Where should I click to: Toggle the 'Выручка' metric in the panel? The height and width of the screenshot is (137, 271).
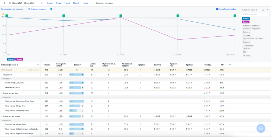(x=246, y=42)
